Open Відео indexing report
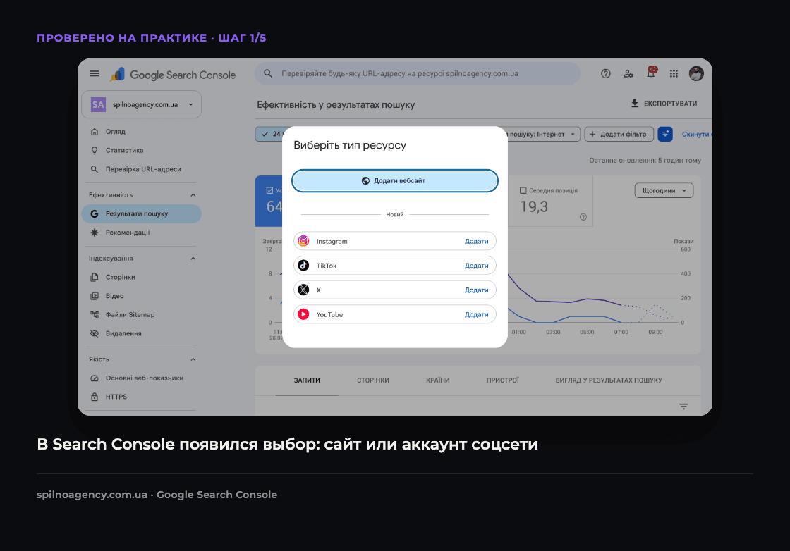 point(141,296)
